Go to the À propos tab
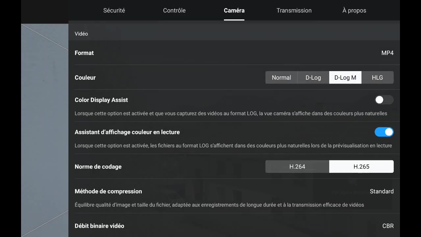Screen dimensions: 421x237 [354, 11]
